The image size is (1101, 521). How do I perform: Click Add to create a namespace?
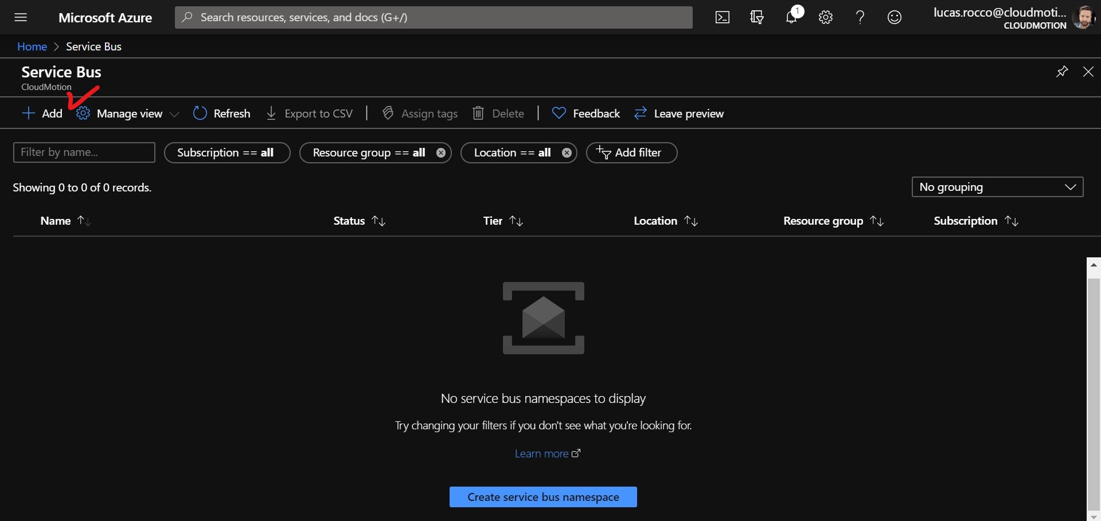coord(42,113)
